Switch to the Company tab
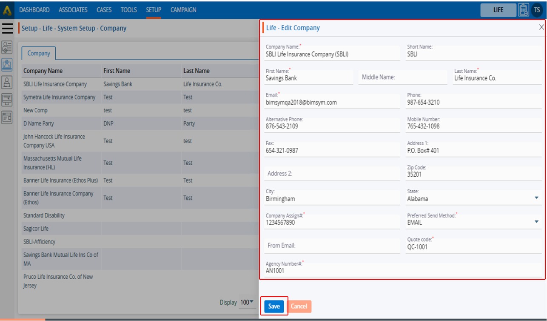The image size is (547, 321). [39, 53]
